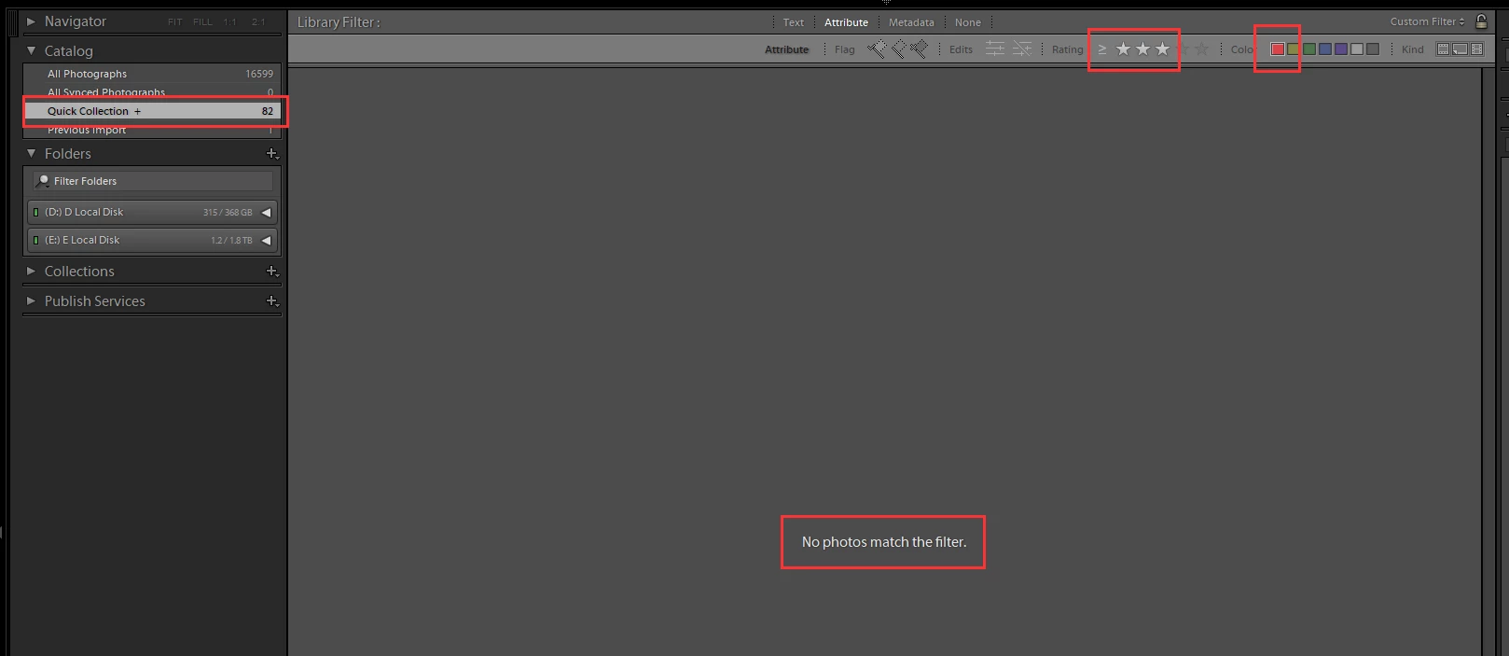Set Navigator zoom to FIT
Screen dimensions: 1509x656
tap(175, 22)
